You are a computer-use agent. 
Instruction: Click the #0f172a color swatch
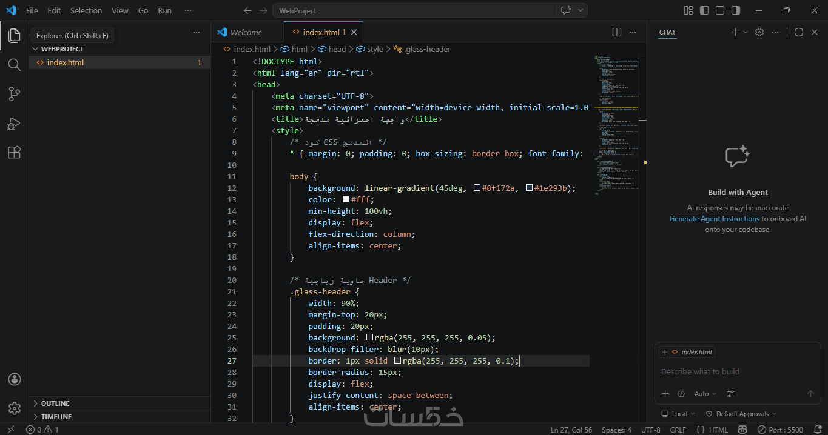[x=477, y=188]
